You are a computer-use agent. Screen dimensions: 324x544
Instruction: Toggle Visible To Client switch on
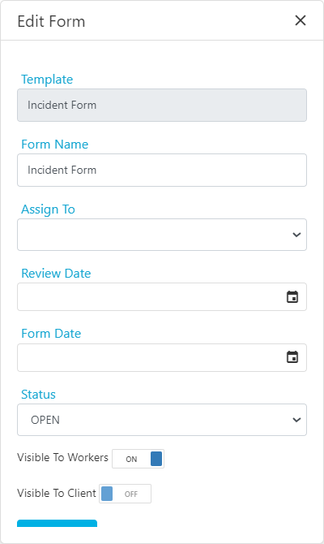[x=126, y=494]
